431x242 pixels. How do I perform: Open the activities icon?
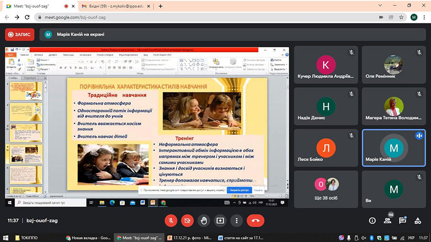(x=418, y=220)
